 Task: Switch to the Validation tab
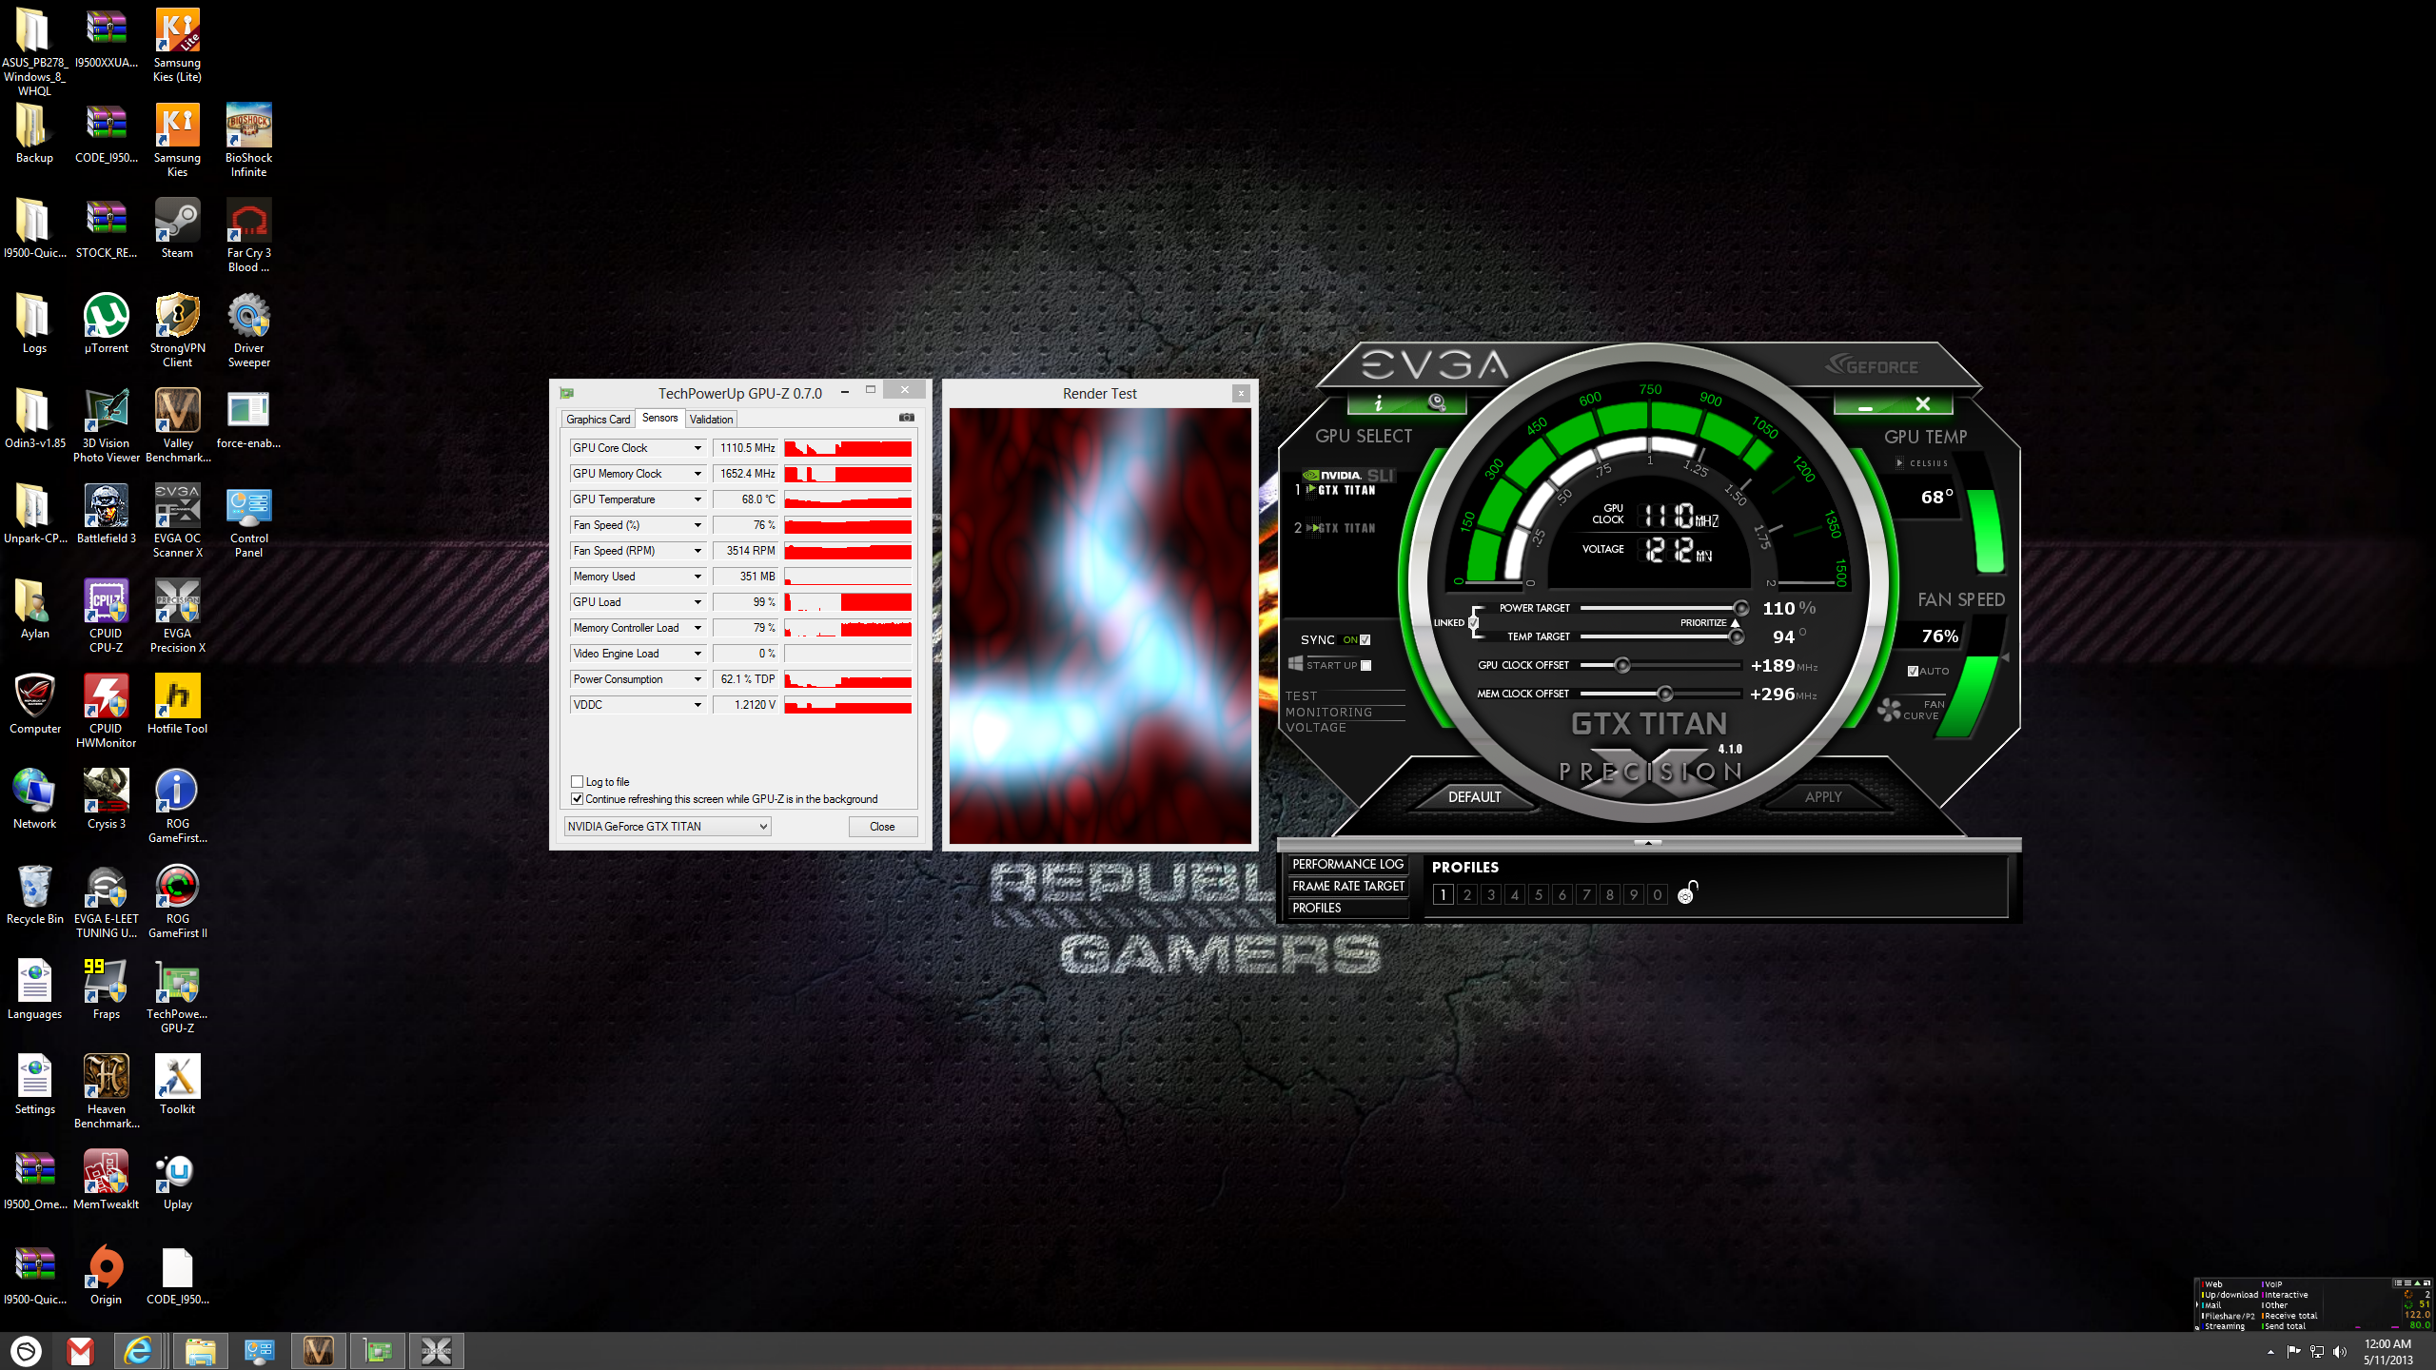click(711, 420)
